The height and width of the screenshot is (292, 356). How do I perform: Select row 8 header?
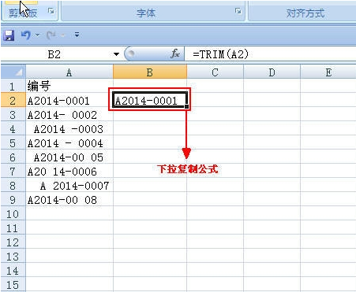coord(13,185)
